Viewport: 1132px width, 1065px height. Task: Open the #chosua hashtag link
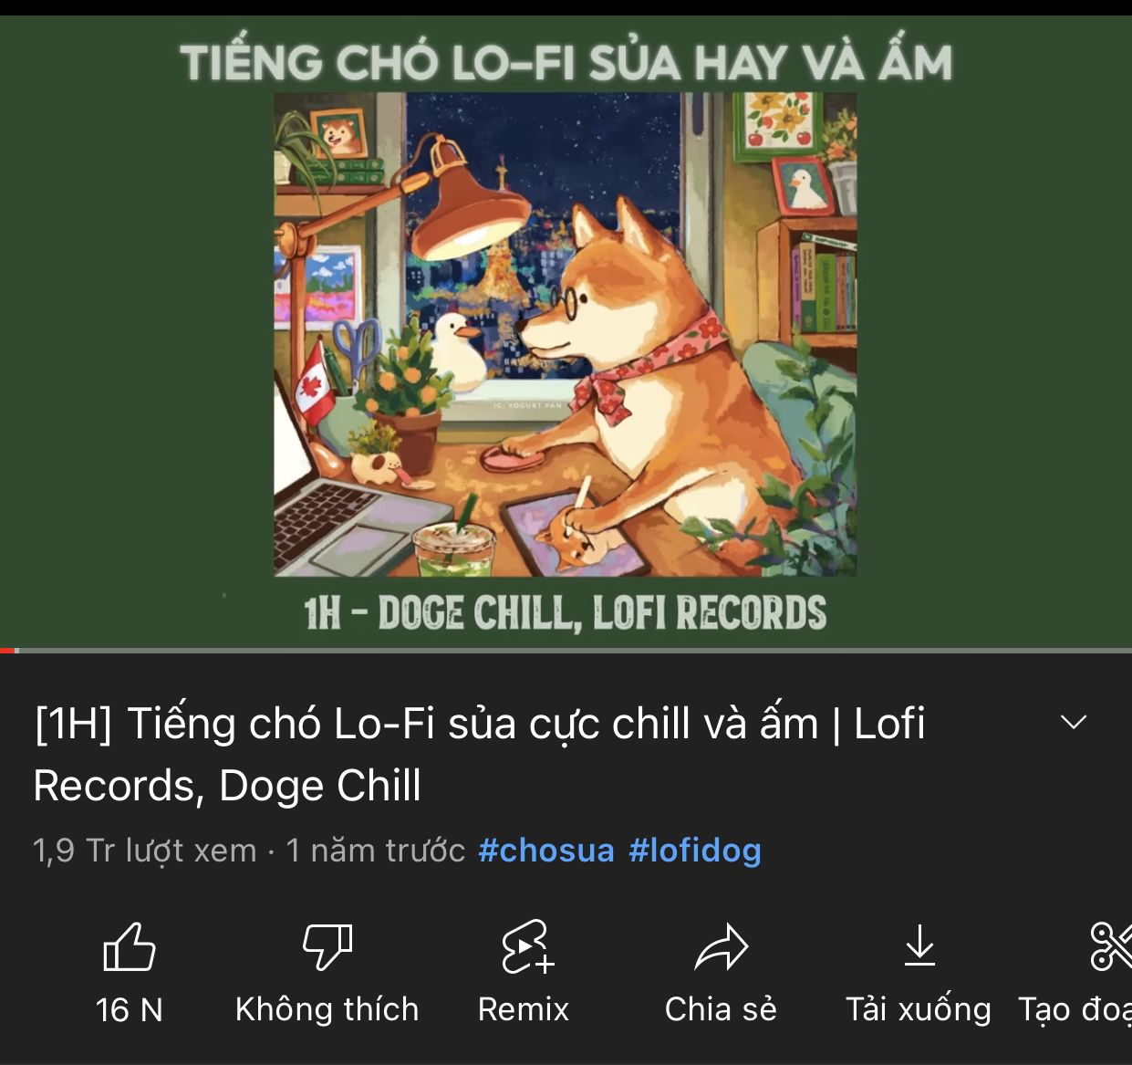tap(545, 850)
